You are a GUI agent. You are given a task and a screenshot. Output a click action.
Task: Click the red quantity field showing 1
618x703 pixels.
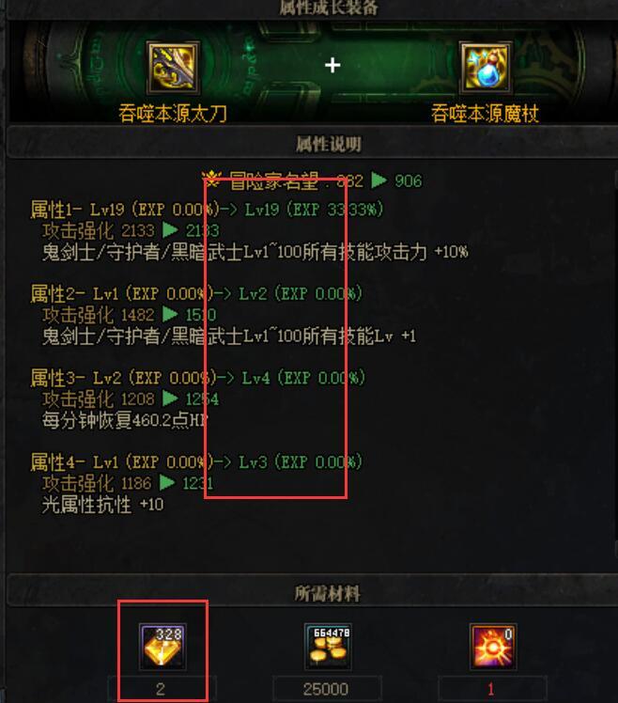pyautogui.click(x=492, y=689)
